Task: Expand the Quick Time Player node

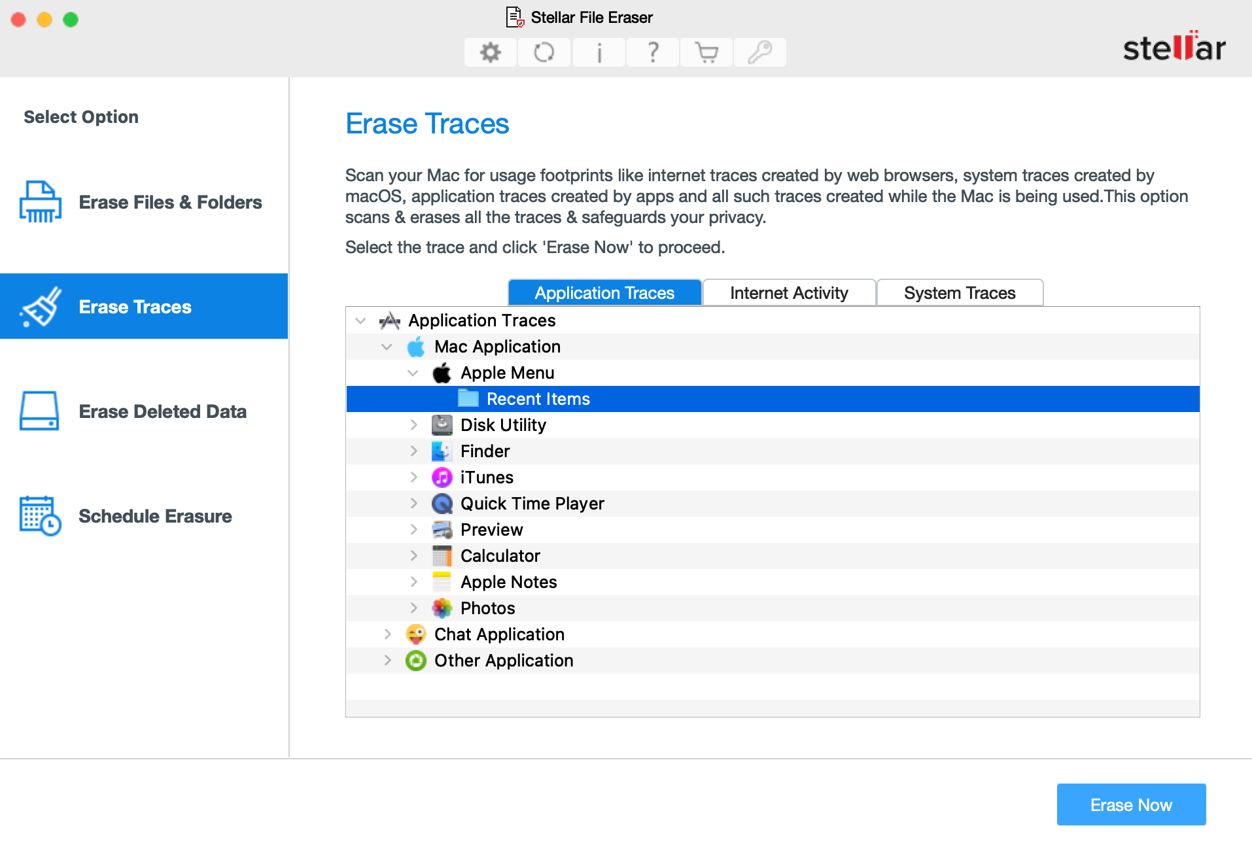Action: pyautogui.click(x=413, y=504)
